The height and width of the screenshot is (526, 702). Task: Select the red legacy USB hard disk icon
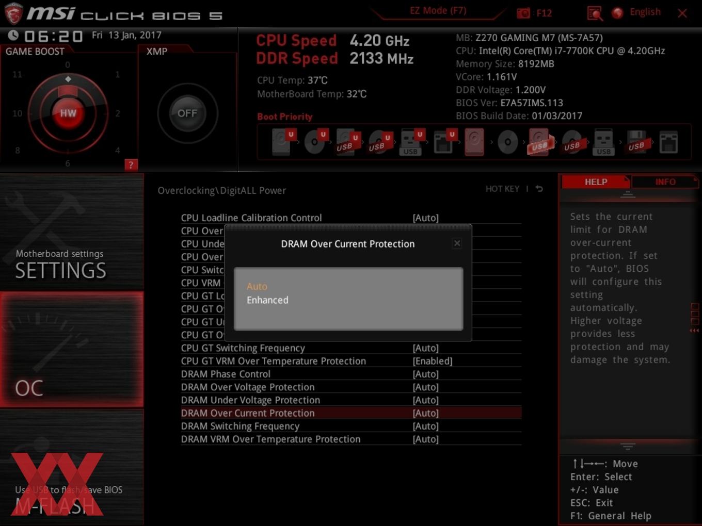(540, 142)
